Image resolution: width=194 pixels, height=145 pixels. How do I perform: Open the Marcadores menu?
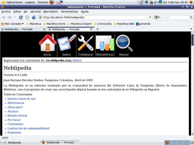51,12
